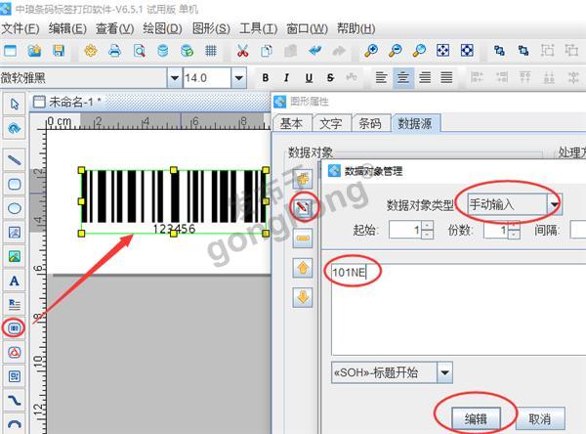Open the 文件(F) menu
The image size is (586, 434).
click(x=21, y=28)
